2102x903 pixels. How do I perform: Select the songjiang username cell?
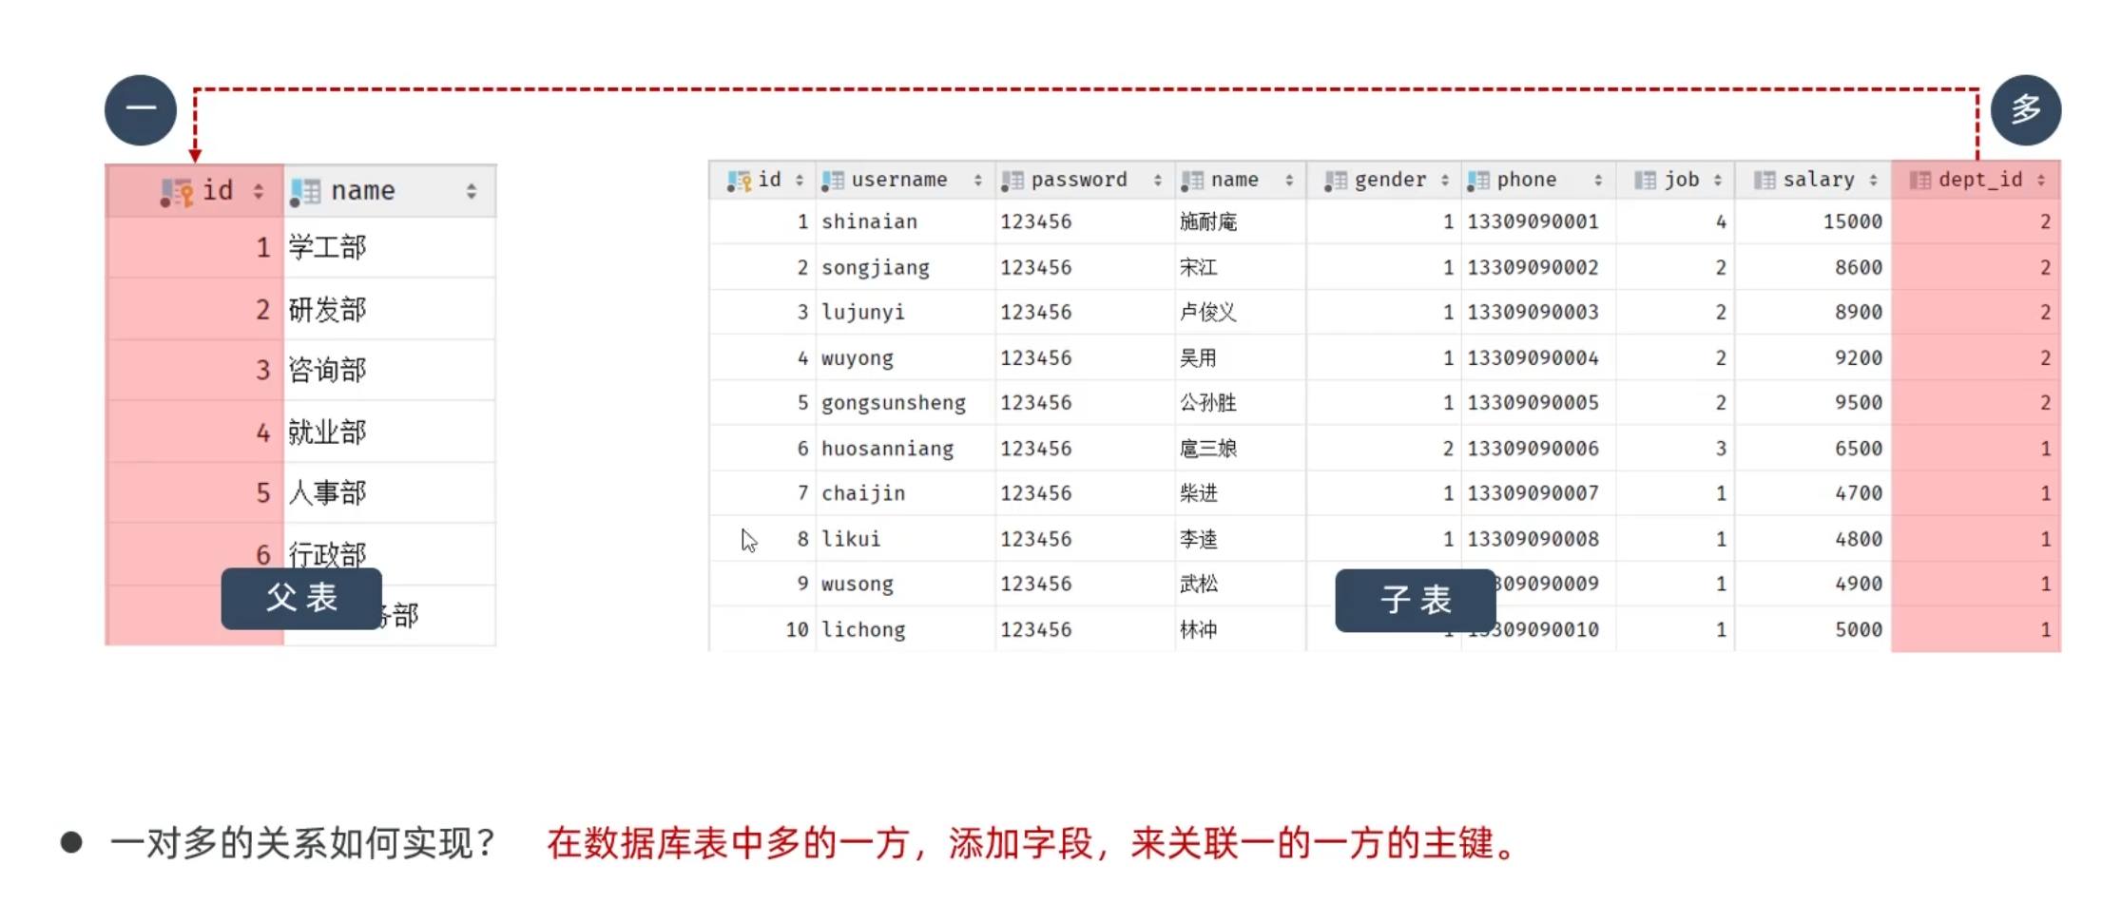tap(876, 268)
